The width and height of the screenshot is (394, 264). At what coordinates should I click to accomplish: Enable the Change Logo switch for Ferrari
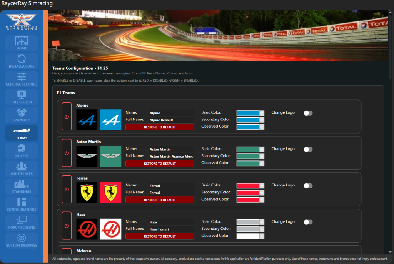pos(308,186)
